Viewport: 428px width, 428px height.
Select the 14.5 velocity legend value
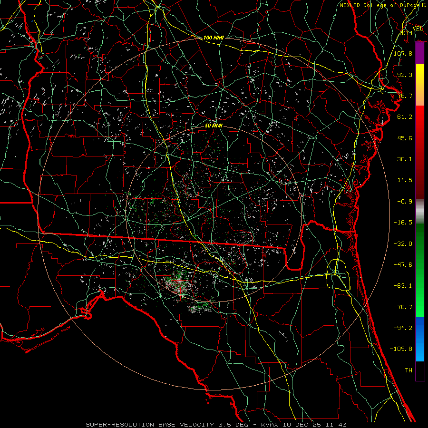coord(405,180)
